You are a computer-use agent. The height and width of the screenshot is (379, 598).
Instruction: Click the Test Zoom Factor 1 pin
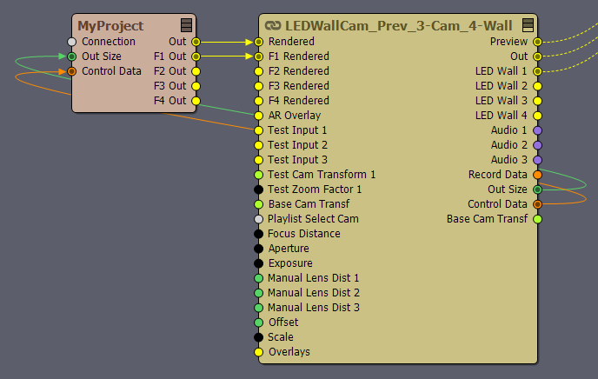258,189
